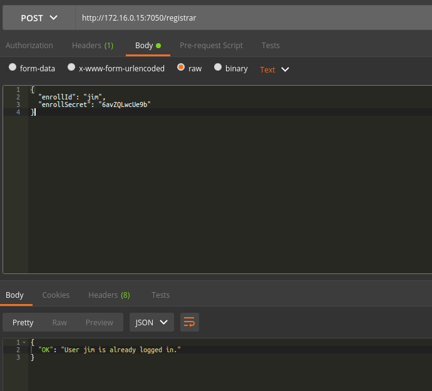The height and width of the screenshot is (391, 432).
Task: Select the response Body tab
Action: (x=14, y=295)
